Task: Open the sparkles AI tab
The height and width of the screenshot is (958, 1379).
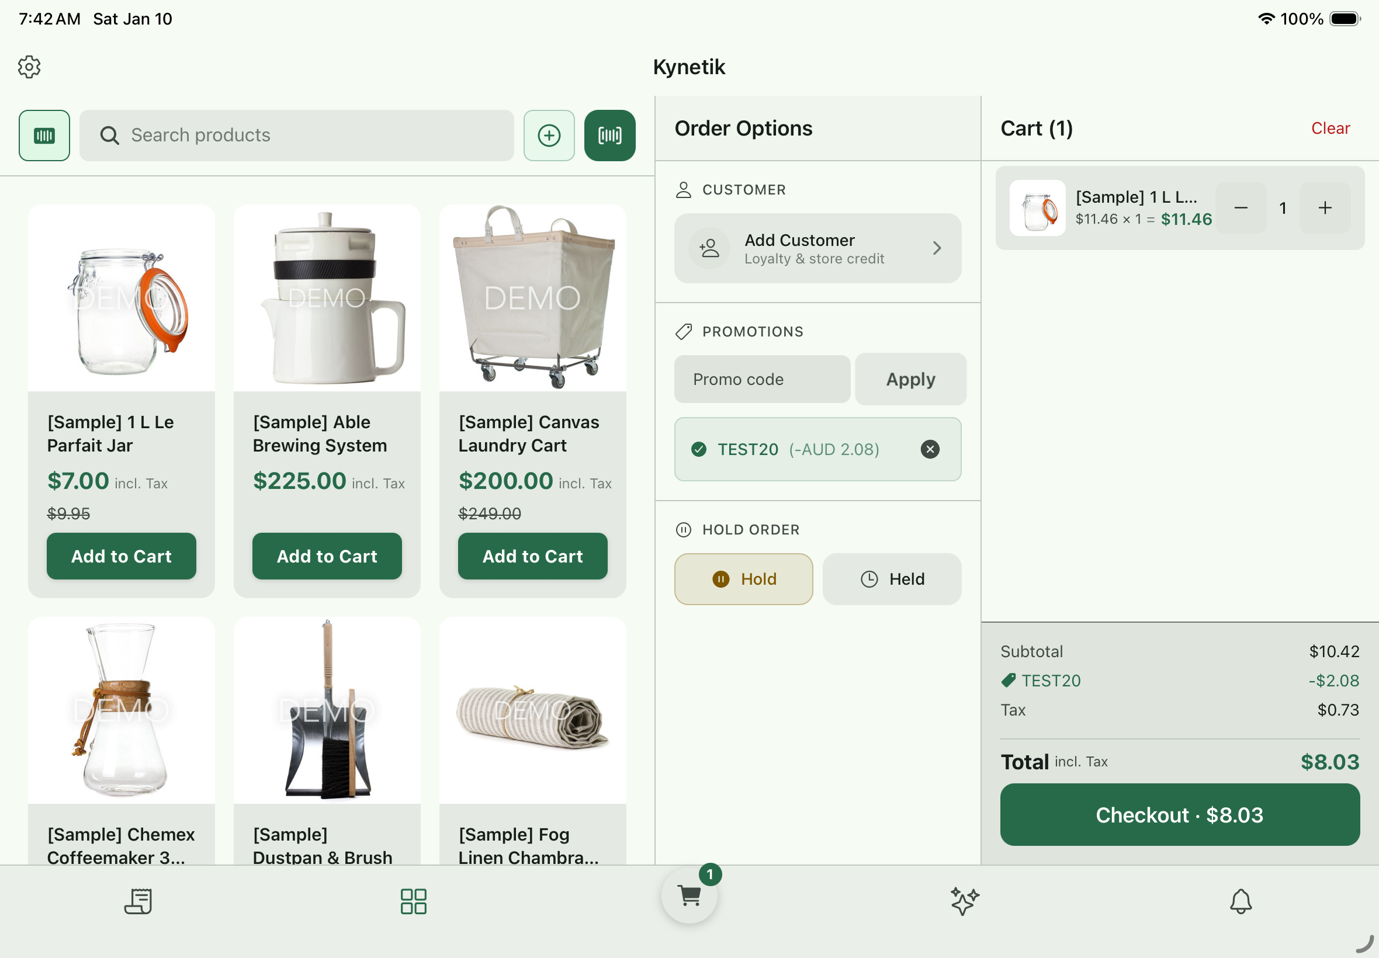Action: pos(964,901)
